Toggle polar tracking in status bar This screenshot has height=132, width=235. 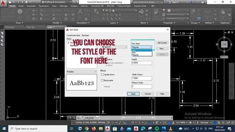133,122
